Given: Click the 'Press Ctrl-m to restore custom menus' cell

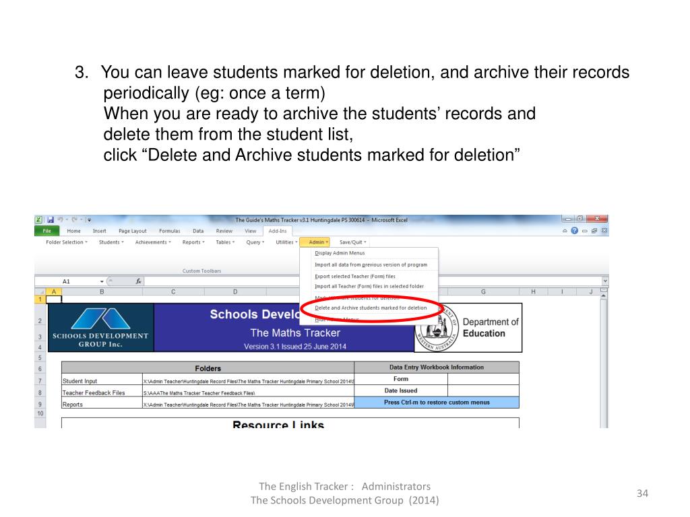Looking at the screenshot, I should (x=437, y=403).
